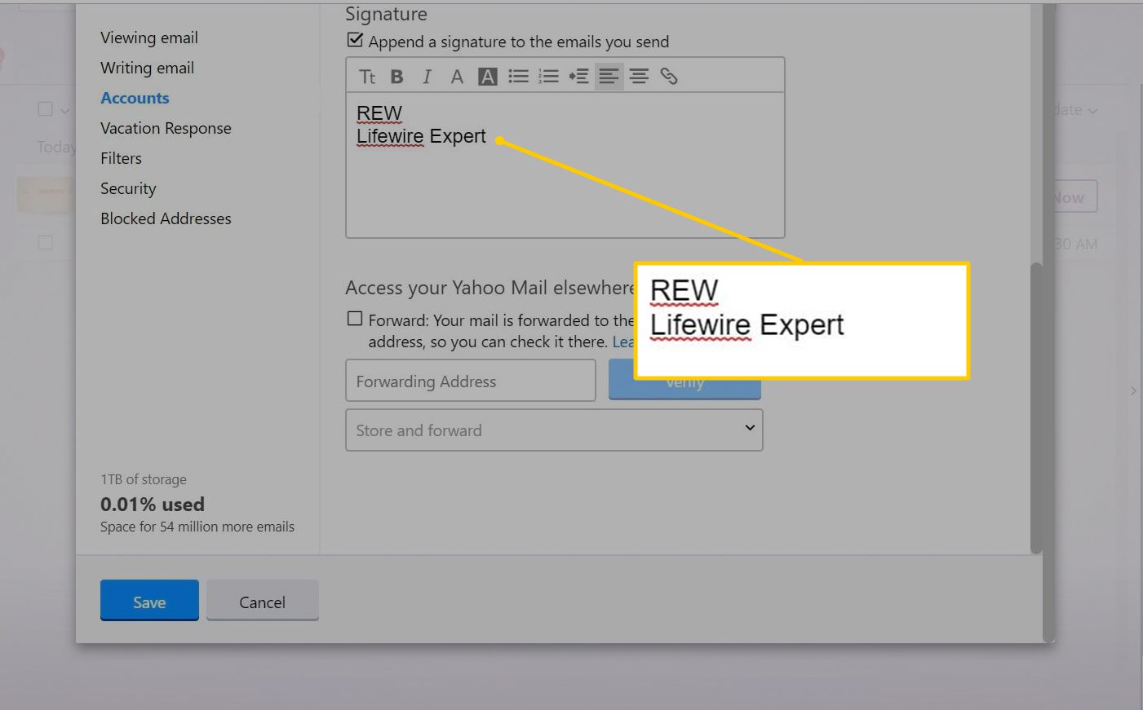Uncheck Append a signature checkbox
1143x710 pixels.
point(355,40)
